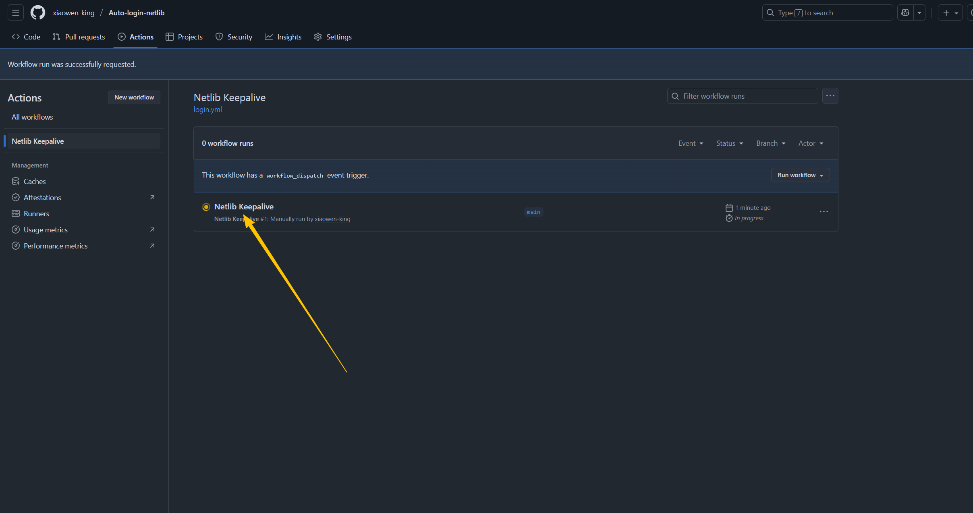The image size is (973, 513).
Task: Click the in-progress yellow status icon
Action: [206, 207]
